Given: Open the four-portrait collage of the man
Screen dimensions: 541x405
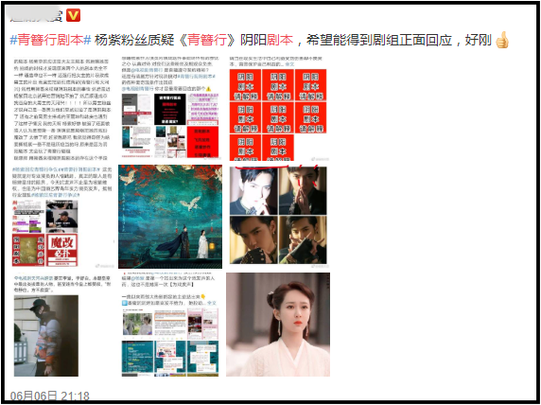Looking at the screenshot, I should [278, 217].
